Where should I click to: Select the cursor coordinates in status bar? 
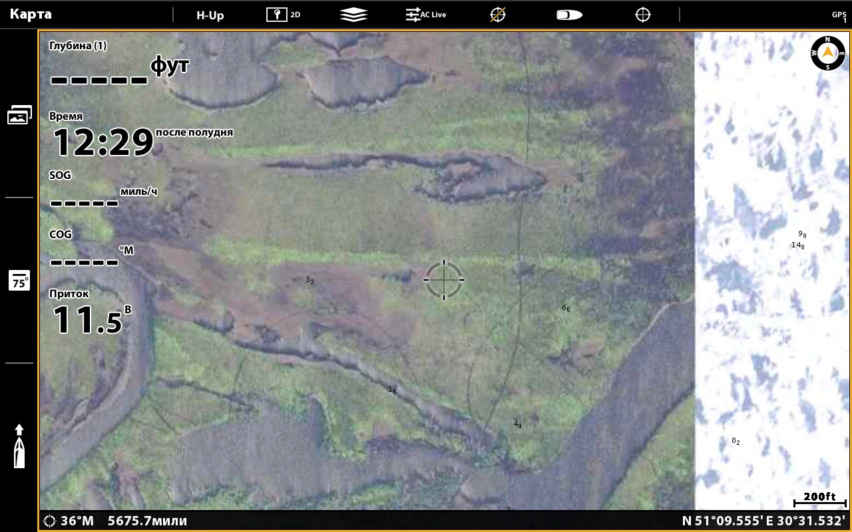[x=763, y=521]
